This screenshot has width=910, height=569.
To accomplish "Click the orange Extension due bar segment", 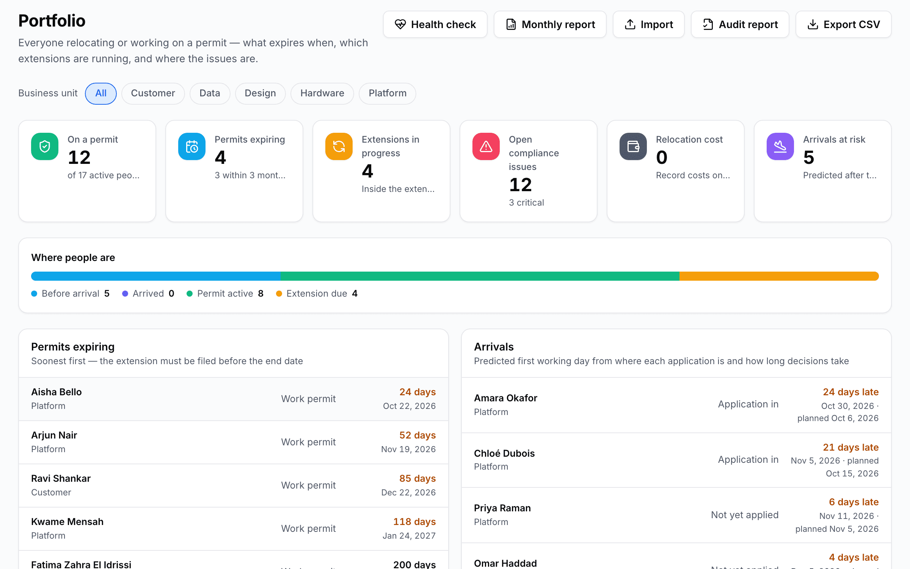I will pyautogui.click(x=779, y=276).
